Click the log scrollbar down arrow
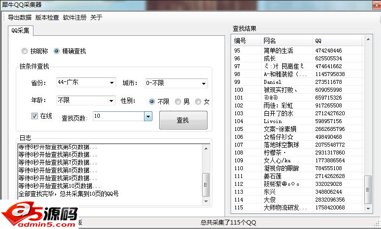Viewport: 381px width, 229px height. pos(206,202)
